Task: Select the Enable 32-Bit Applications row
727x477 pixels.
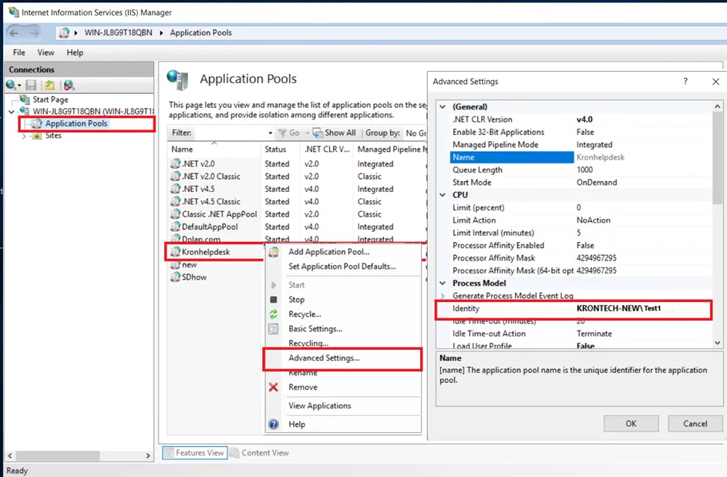Action: coord(581,132)
